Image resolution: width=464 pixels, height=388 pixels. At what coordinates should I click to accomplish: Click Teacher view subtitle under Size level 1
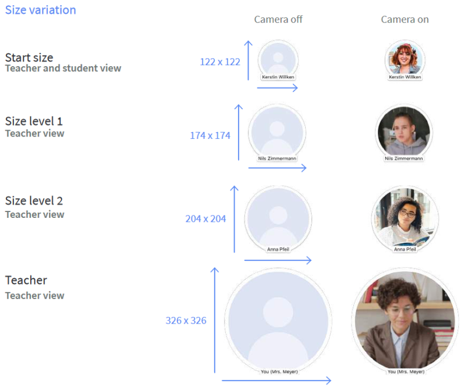pyautogui.click(x=34, y=134)
